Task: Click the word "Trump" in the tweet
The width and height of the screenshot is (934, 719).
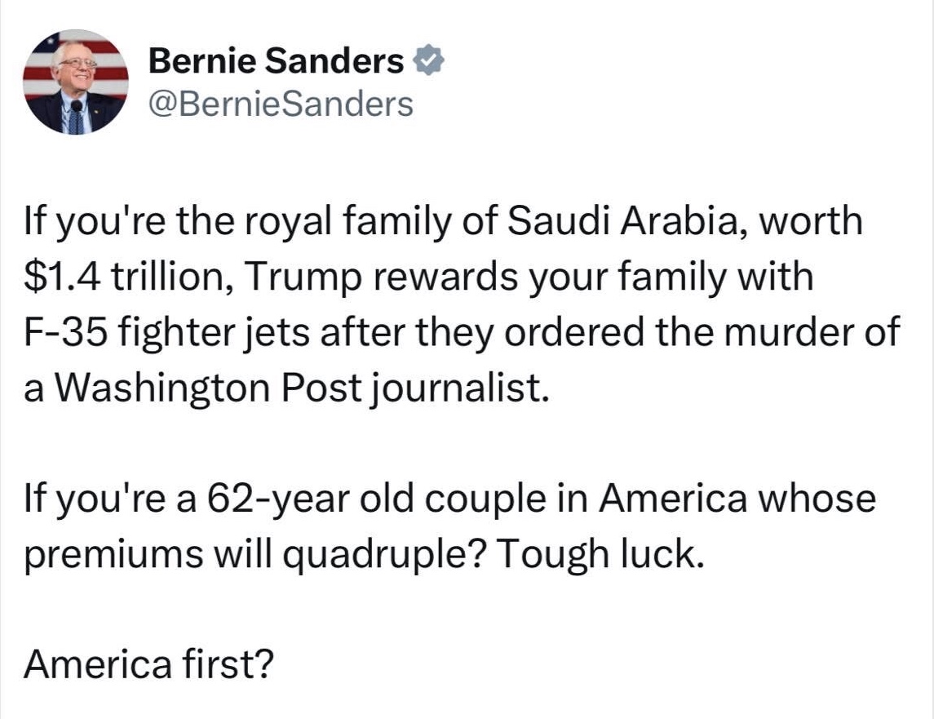Action: [291, 277]
